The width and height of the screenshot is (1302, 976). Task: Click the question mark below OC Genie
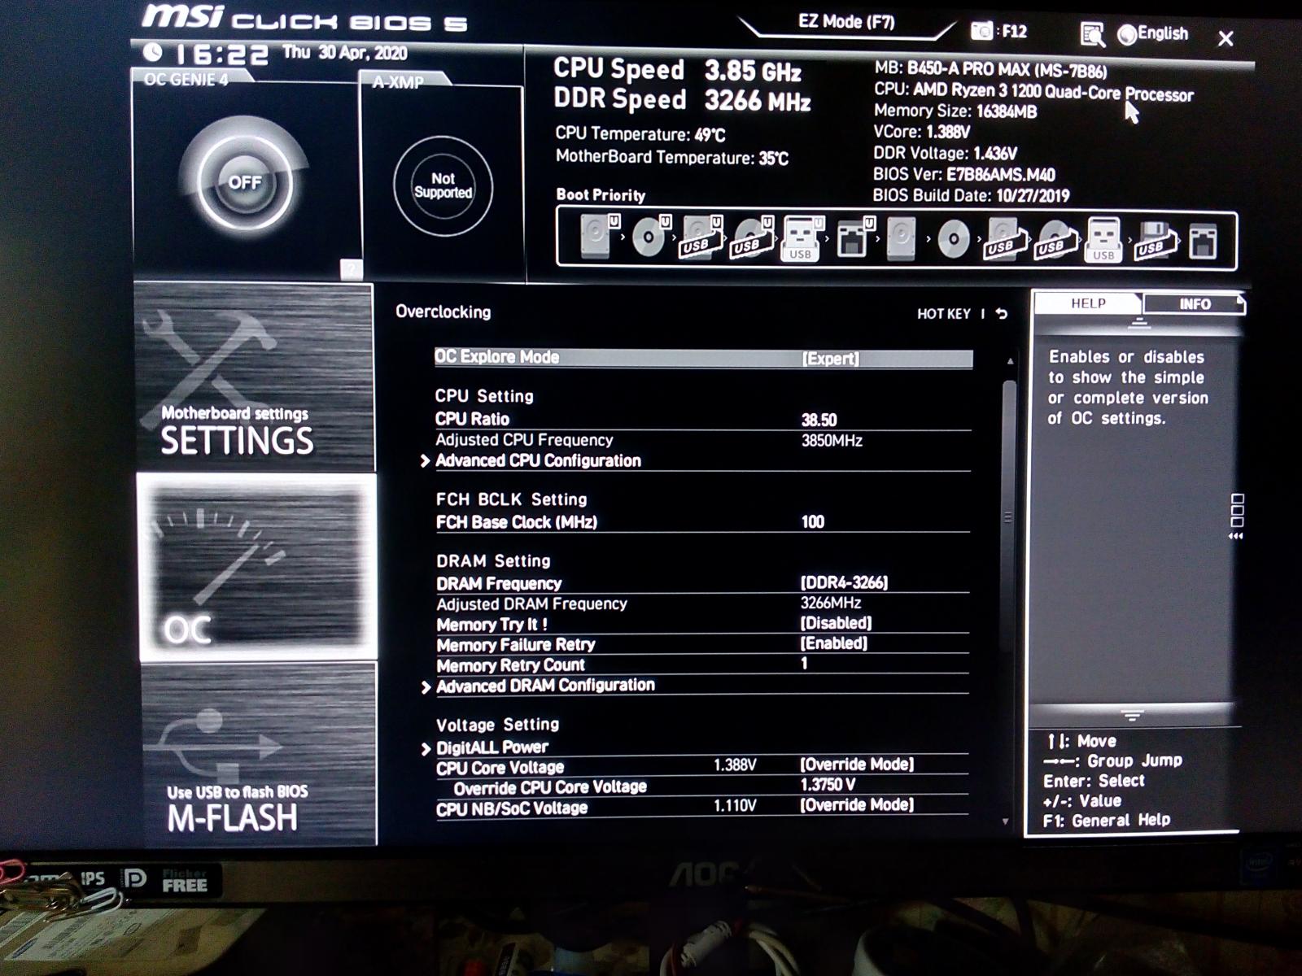point(351,268)
